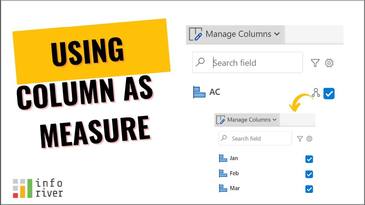Viewport: 365px width, 205px height.
Task: Click the bar icon next to Feb
Action: pos(223,173)
